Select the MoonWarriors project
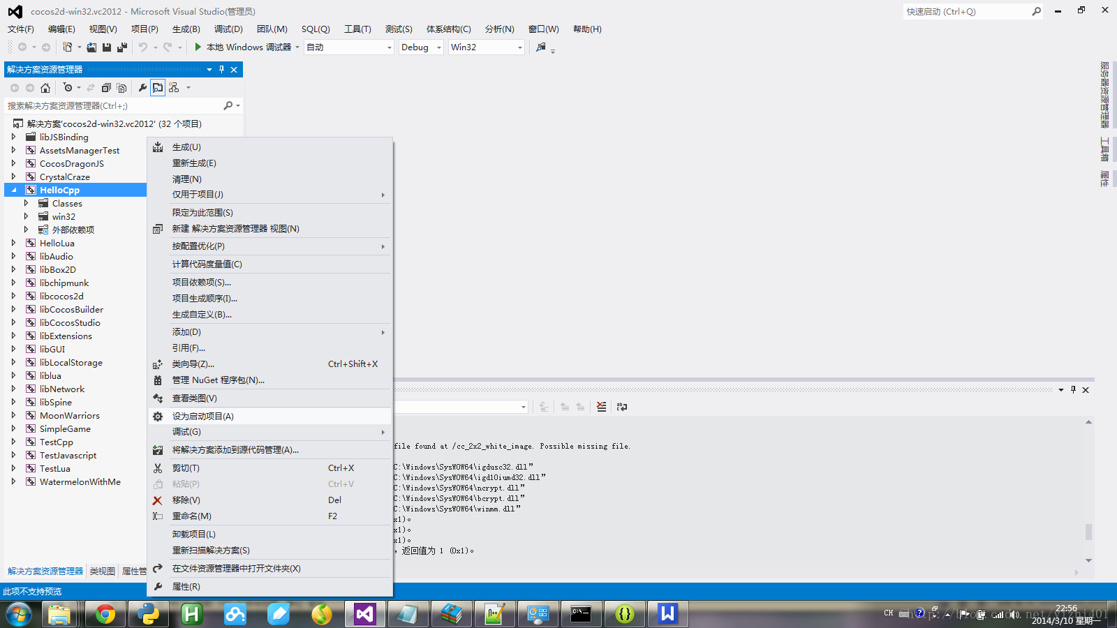 point(70,416)
